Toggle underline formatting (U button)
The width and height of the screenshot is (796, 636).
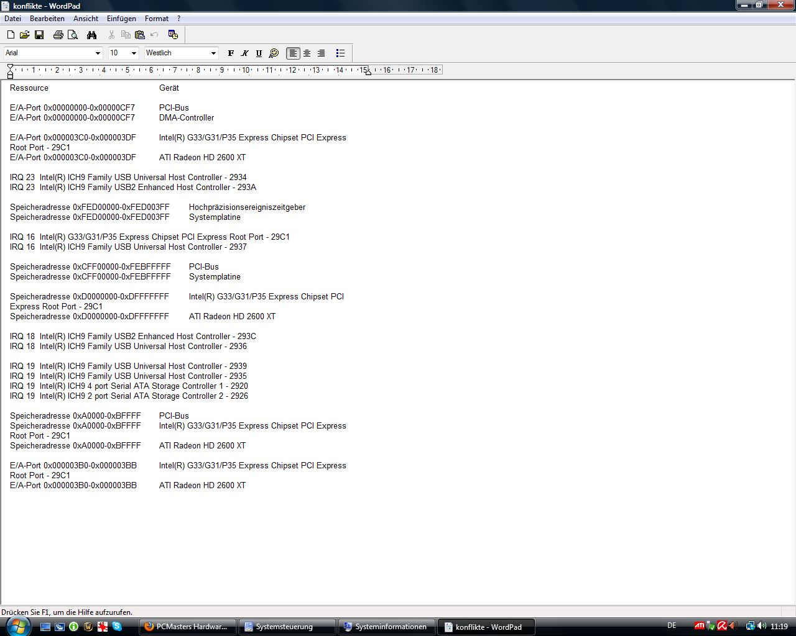coord(259,53)
